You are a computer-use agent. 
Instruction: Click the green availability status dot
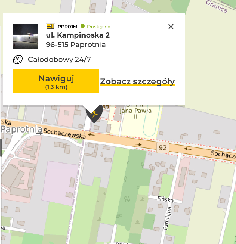[x=83, y=26]
